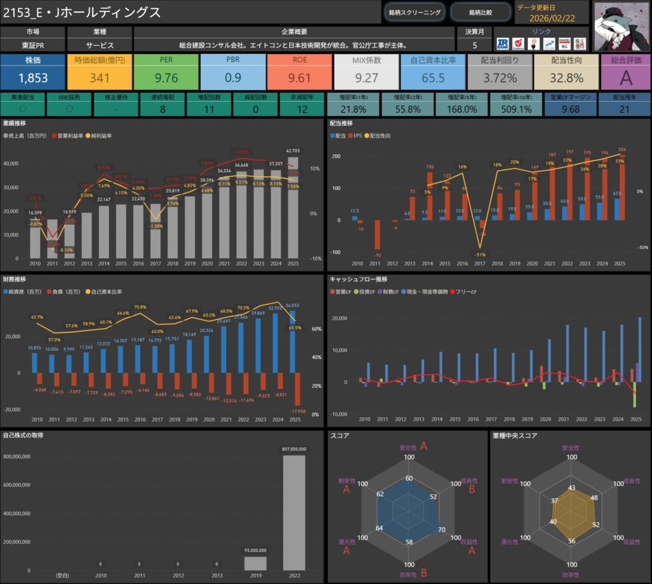Open the Kabutan link icon
Screen dimensions: 652x584
(x=518, y=43)
